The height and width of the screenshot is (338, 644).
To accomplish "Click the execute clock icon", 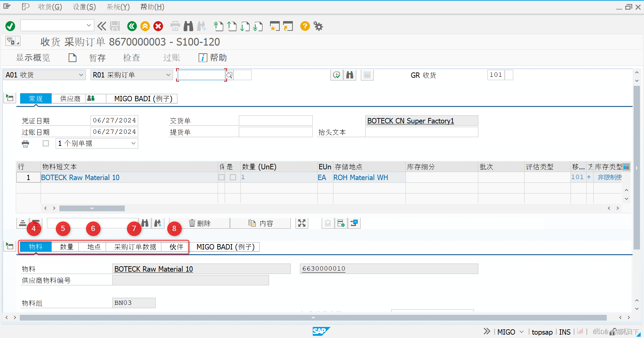I will click(337, 75).
